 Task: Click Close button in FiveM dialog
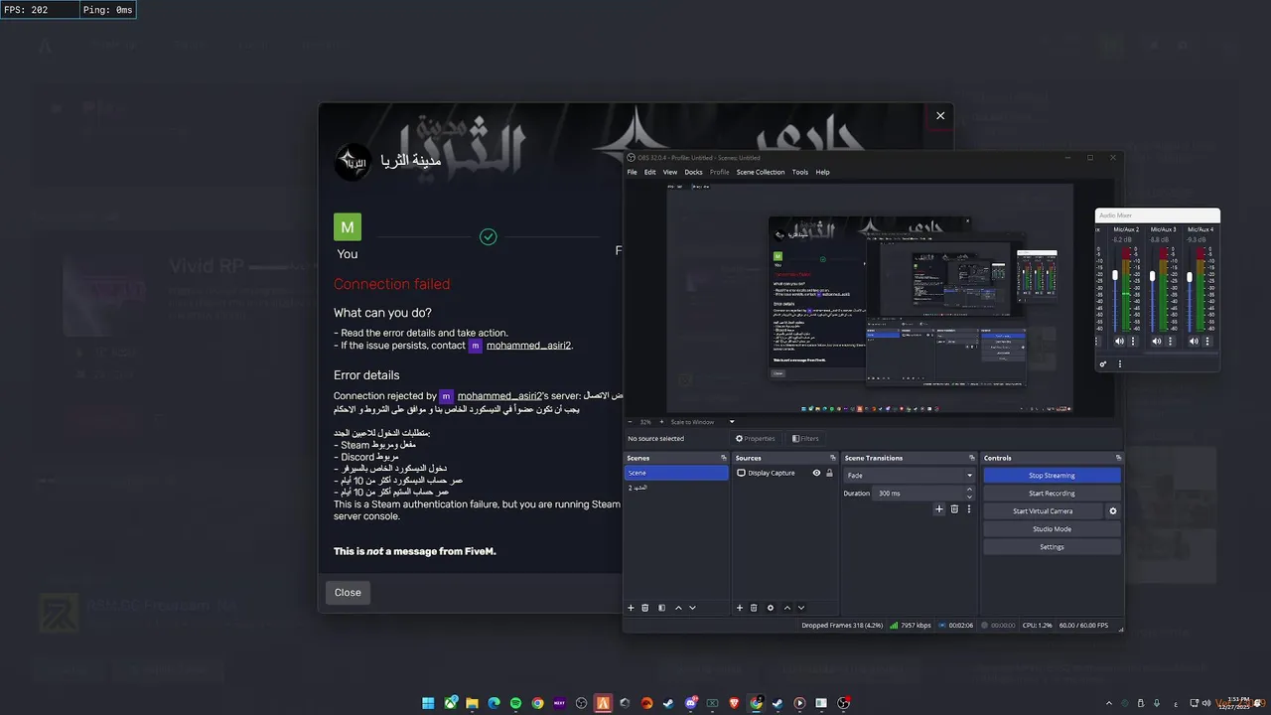pos(348,593)
